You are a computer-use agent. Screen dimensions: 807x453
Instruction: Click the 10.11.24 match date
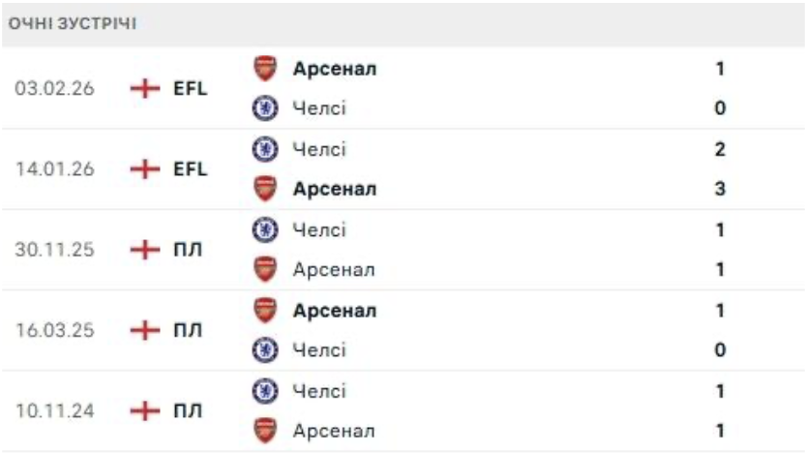click(54, 410)
